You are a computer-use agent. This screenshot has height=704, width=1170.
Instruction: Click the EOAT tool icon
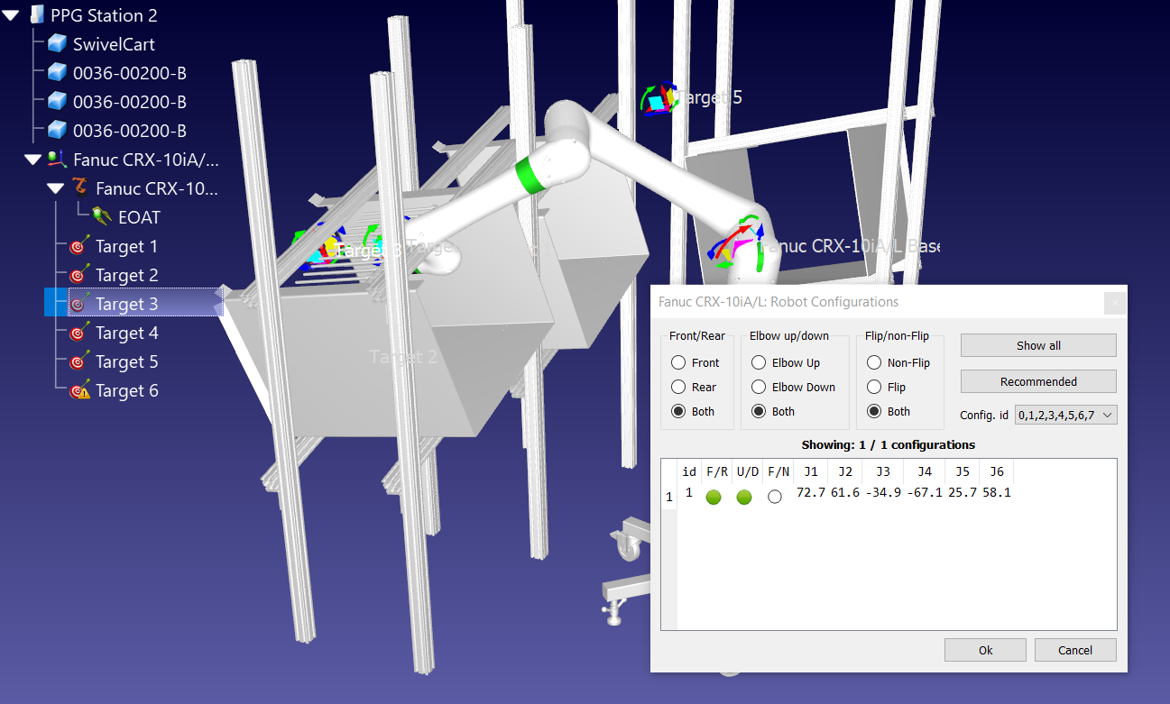tap(102, 217)
